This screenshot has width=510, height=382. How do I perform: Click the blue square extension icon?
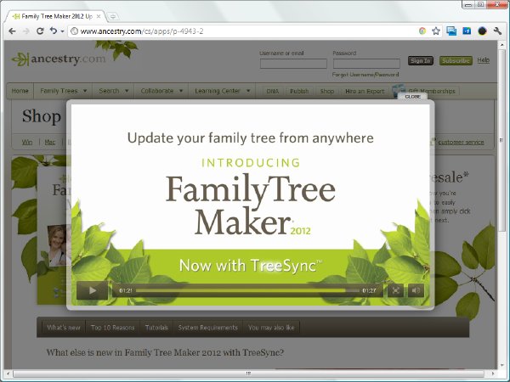point(467,31)
